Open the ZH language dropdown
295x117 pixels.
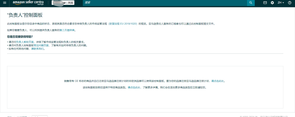[281, 3]
